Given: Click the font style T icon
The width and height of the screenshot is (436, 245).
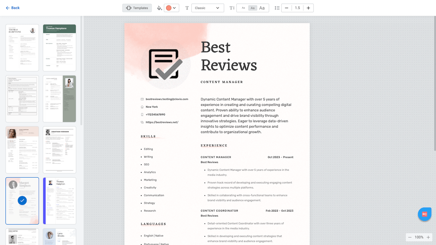Looking at the screenshot, I should click(x=187, y=7).
